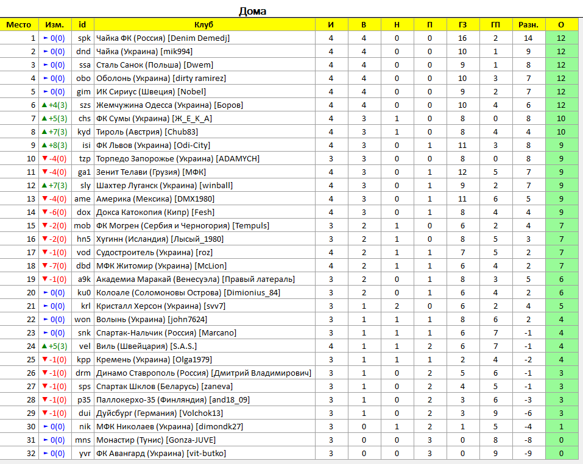583x464 pixels.
Task: Click the 'Разн.' column header
Action: pyautogui.click(x=528, y=25)
